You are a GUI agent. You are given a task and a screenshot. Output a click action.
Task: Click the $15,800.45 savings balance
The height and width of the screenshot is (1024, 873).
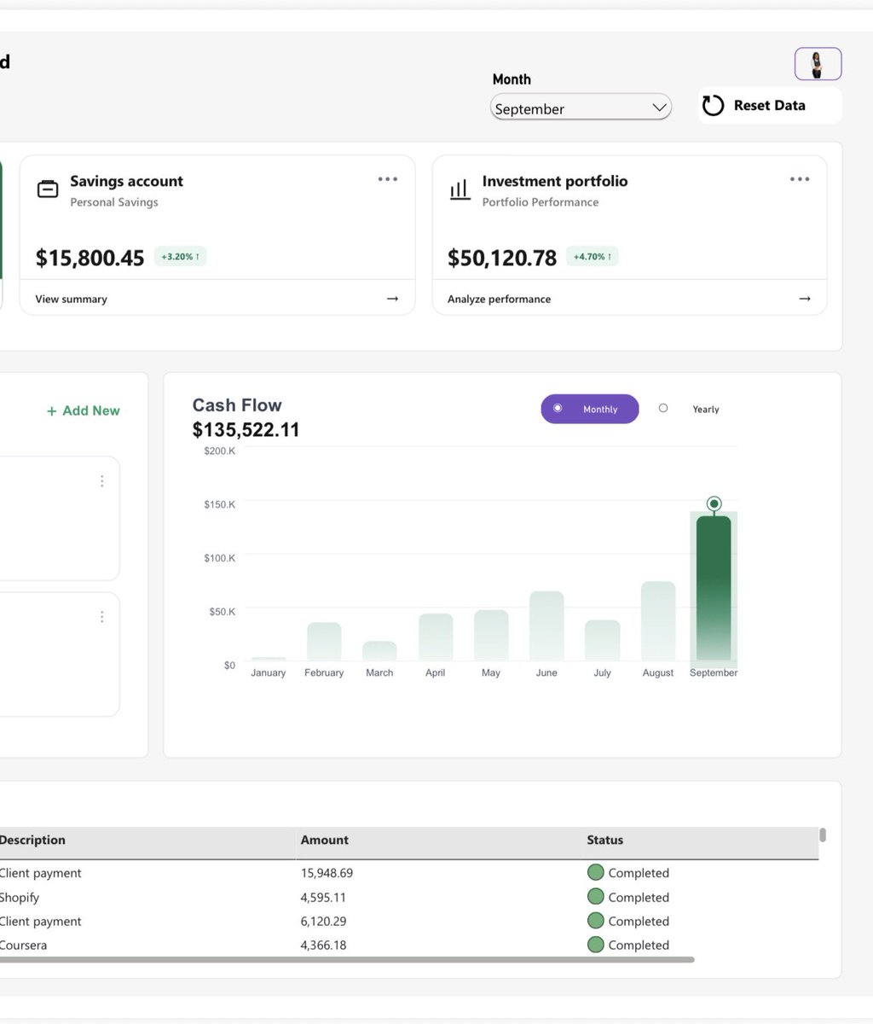[90, 258]
